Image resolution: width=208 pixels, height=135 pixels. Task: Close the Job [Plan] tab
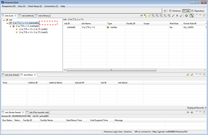tap(35, 75)
